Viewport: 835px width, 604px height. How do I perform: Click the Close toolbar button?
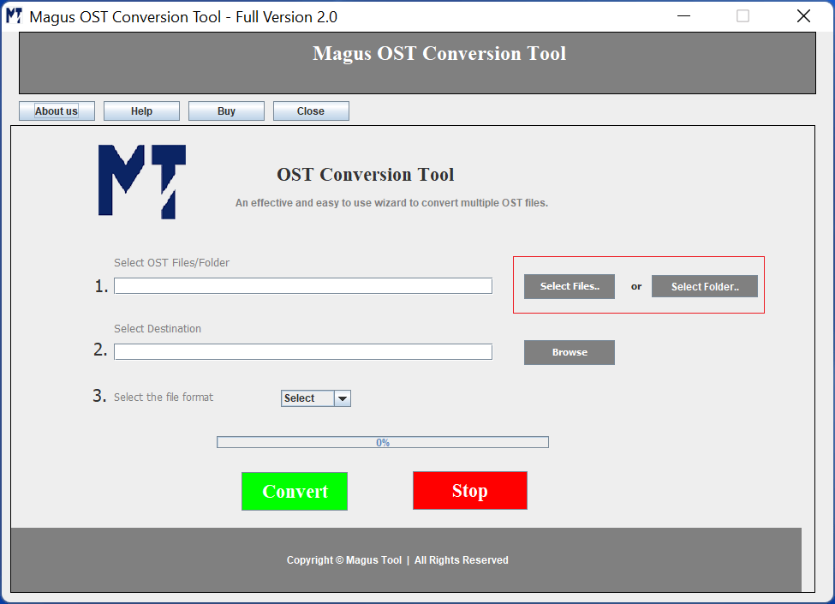[311, 111]
